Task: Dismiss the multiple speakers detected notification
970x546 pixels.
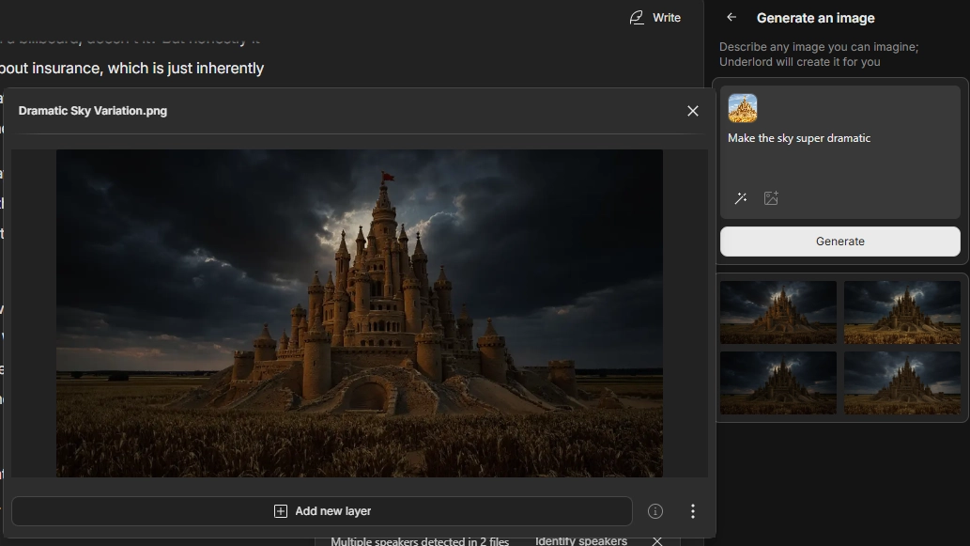Action: click(657, 540)
